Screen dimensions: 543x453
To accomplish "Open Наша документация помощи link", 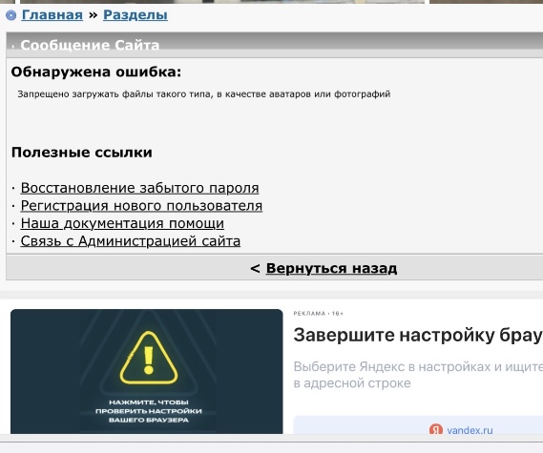I will pyautogui.click(x=122, y=223).
